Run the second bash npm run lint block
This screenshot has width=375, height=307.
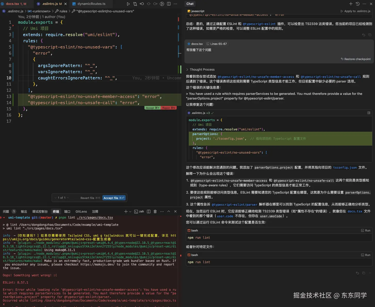tap(366, 255)
